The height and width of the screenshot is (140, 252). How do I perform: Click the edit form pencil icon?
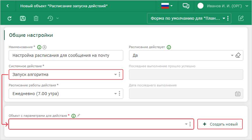pyautogui.click(x=241, y=19)
